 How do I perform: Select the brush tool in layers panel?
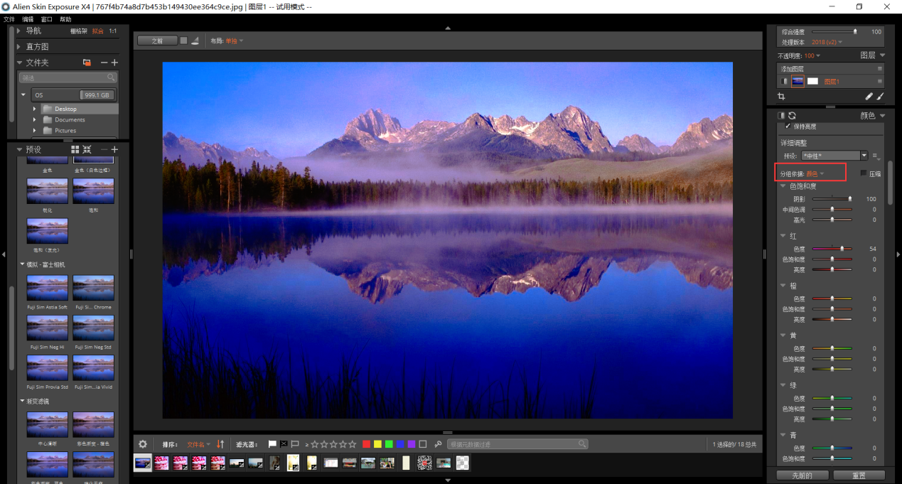[880, 97]
